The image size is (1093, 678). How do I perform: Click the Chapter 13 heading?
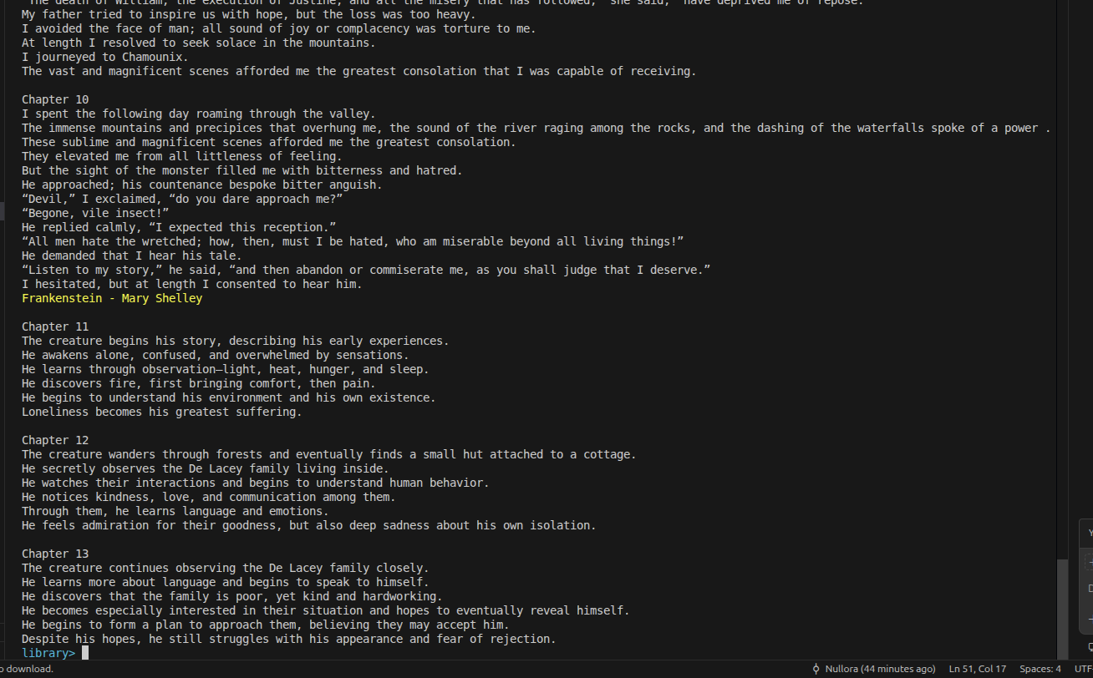click(55, 554)
